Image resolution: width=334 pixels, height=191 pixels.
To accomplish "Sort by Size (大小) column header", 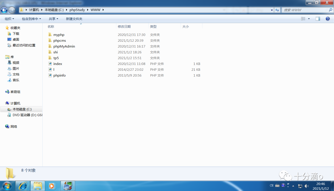I will [x=186, y=27].
